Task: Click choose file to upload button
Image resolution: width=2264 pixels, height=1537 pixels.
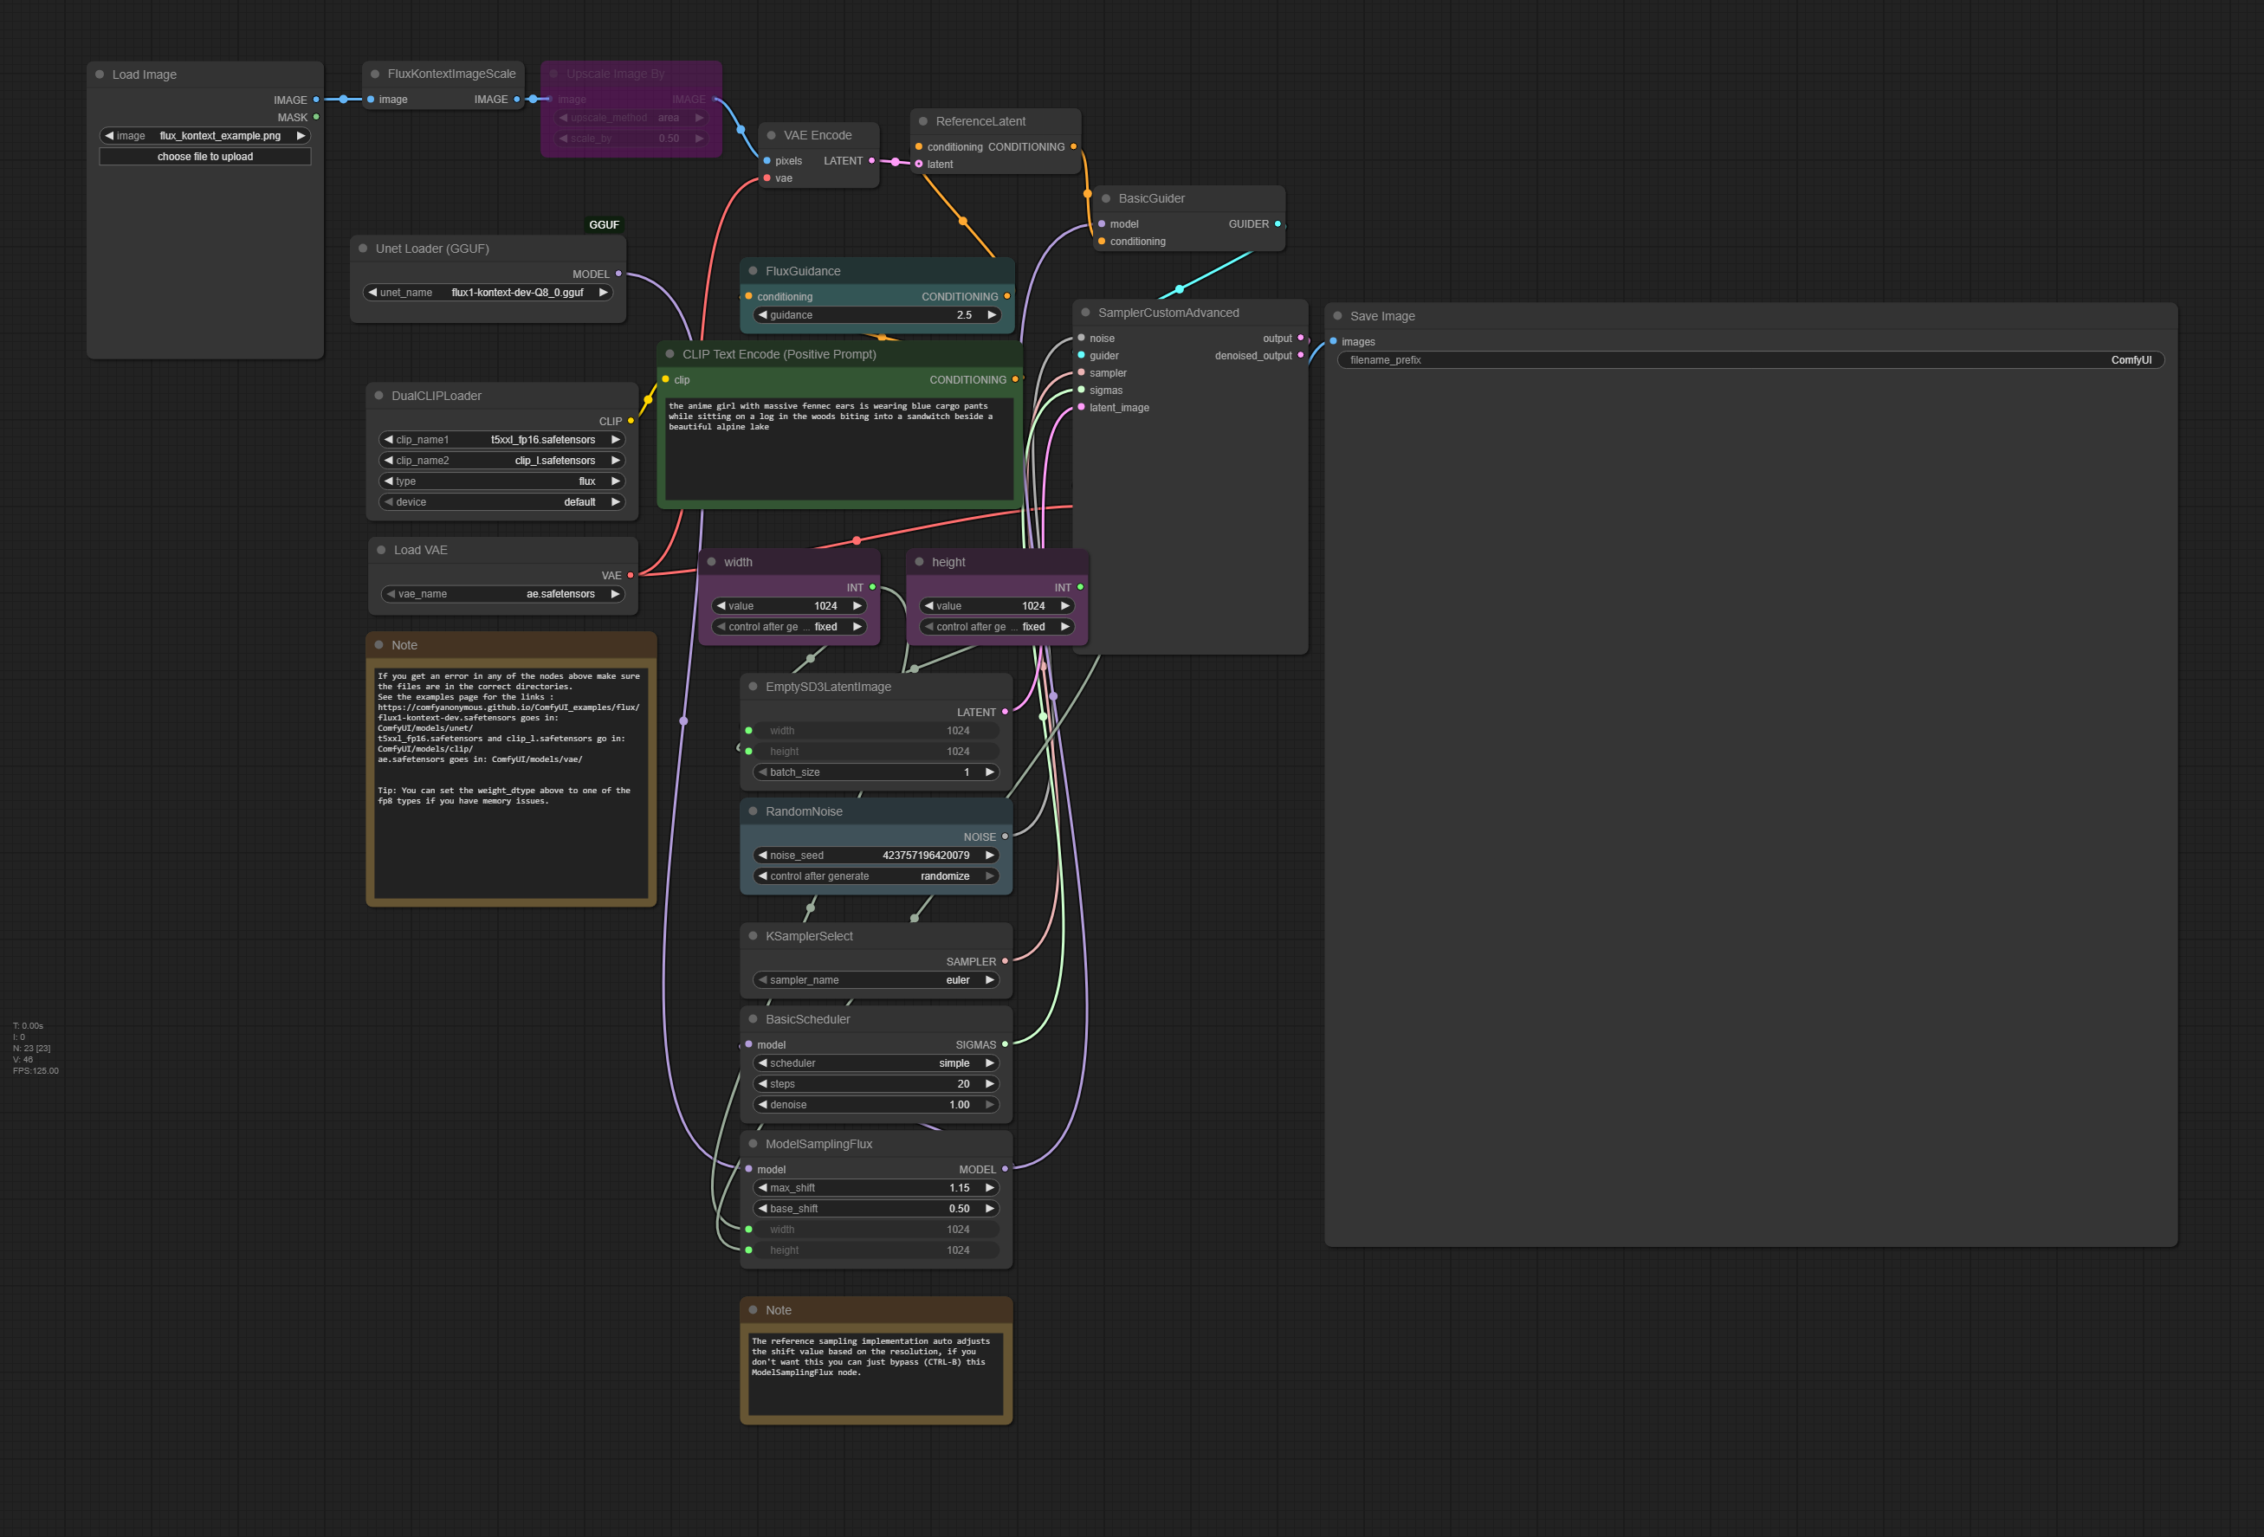Action: 205,157
